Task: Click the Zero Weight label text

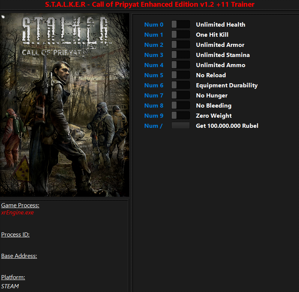Action: (x=214, y=116)
